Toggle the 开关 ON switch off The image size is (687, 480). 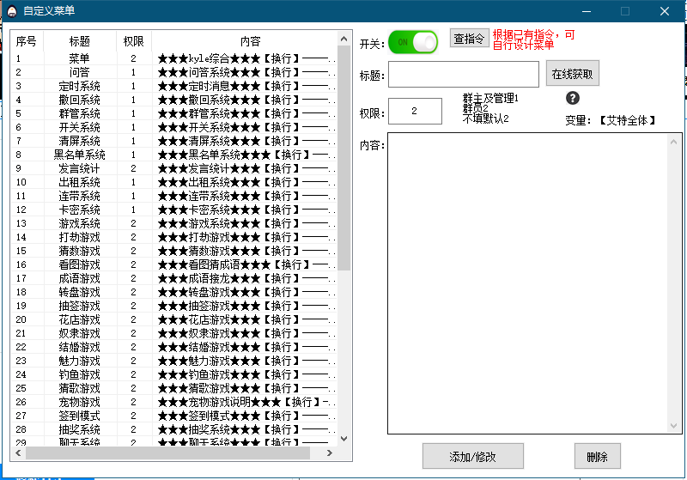pyautogui.click(x=413, y=42)
